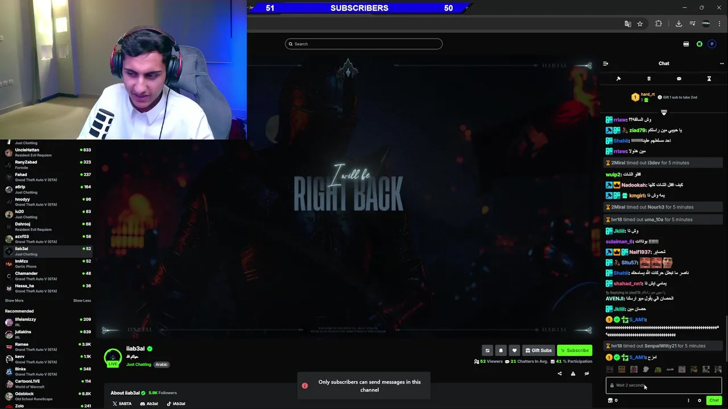Open the iIABTA X social link

[x=122, y=404]
